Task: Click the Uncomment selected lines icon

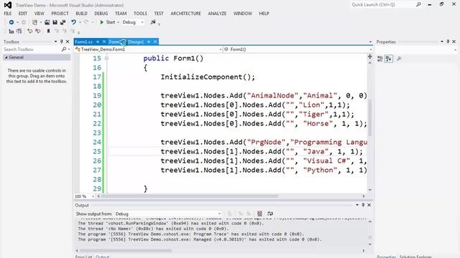Action: pos(37,31)
